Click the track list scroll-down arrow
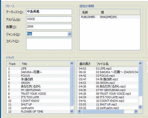 pyautogui.click(x=72, y=111)
